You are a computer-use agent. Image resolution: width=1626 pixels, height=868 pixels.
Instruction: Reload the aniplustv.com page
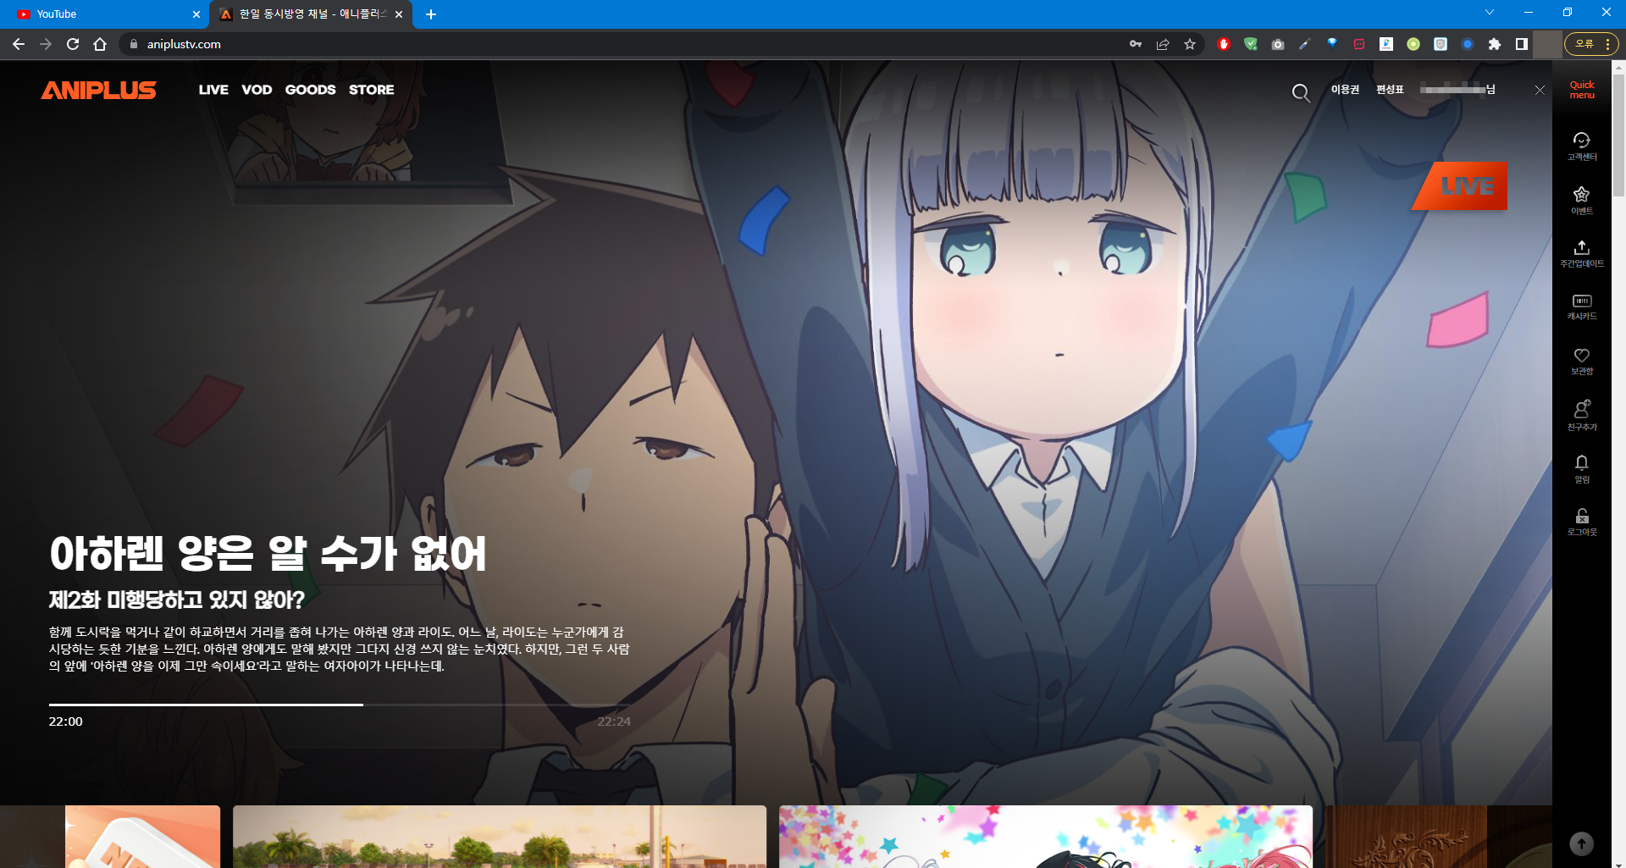click(73, 44)
